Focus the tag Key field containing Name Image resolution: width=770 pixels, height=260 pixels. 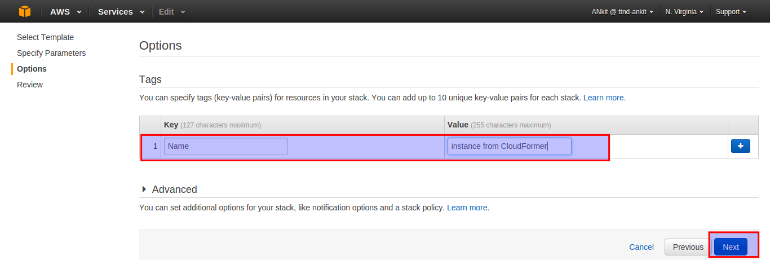[x=226, y=146]
